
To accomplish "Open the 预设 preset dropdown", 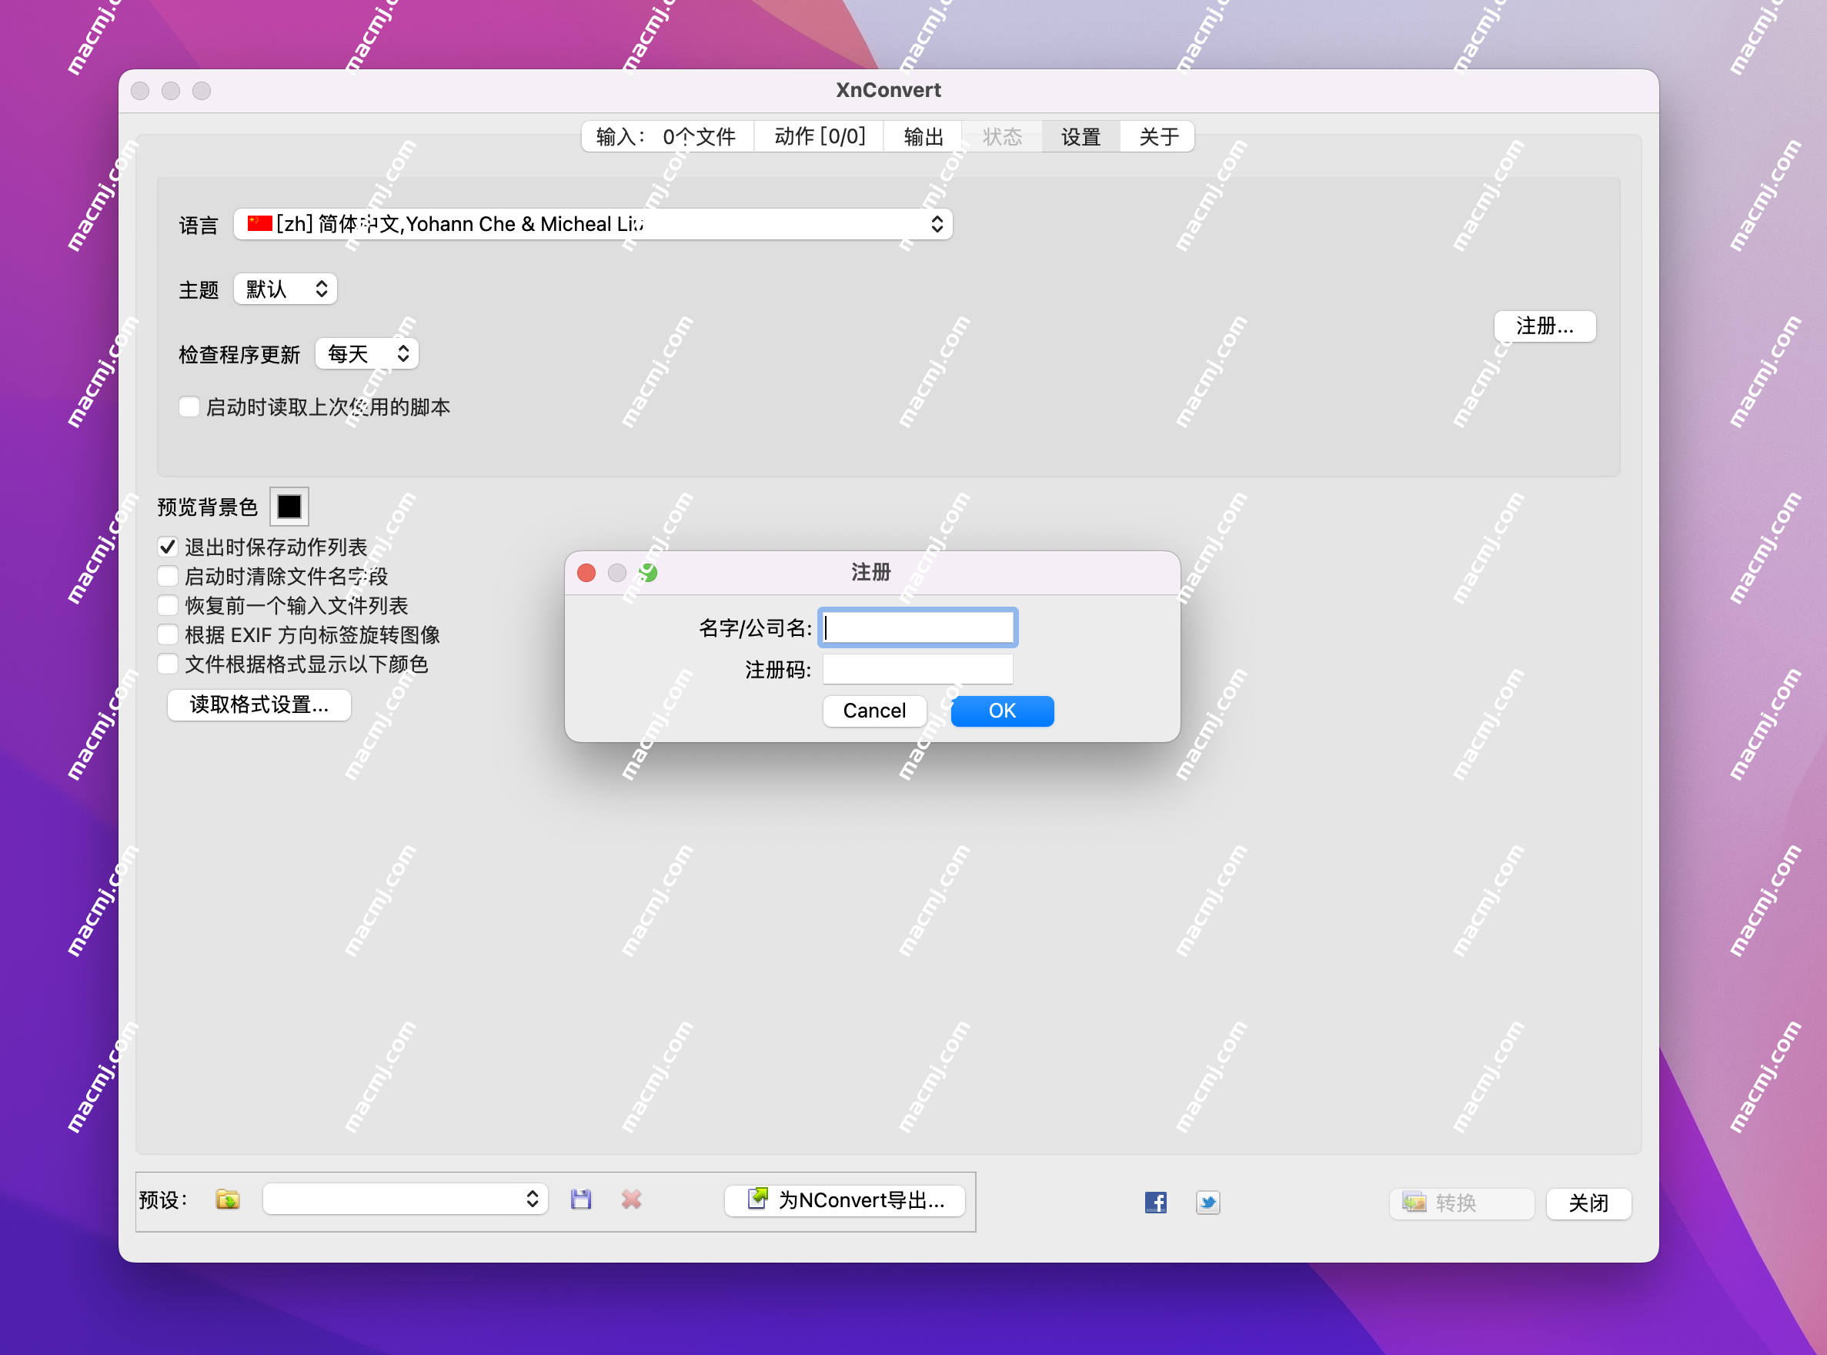I will click(405, 1199).
